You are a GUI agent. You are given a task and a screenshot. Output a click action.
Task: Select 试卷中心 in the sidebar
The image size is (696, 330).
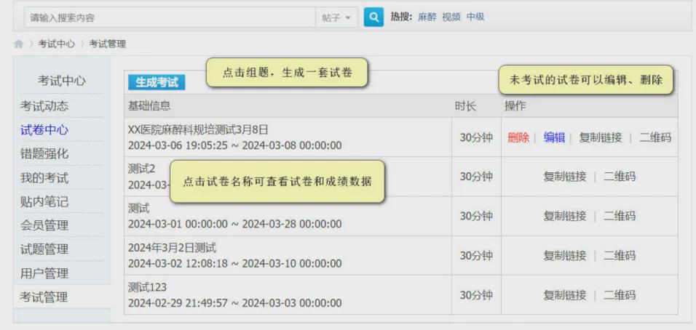(x=44, y=130)
